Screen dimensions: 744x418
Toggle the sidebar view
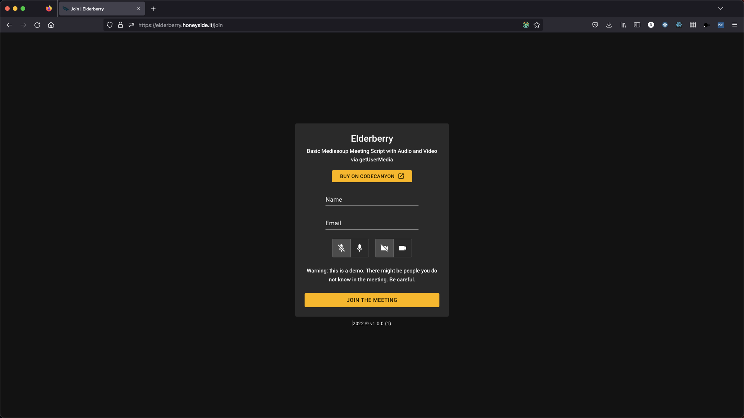pyautogui.click(x=637, y=25)
